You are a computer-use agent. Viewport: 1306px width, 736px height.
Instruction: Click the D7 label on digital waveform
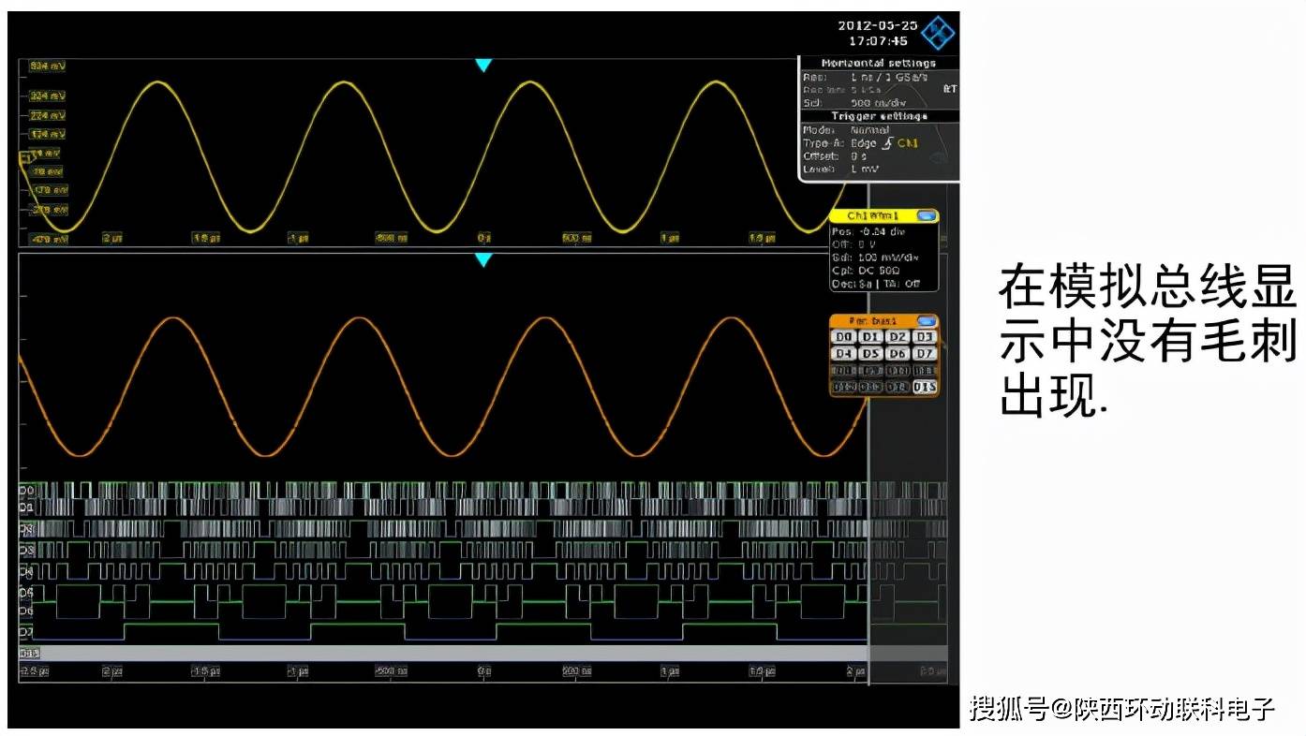pyautogui.click(x=27, y=632)
